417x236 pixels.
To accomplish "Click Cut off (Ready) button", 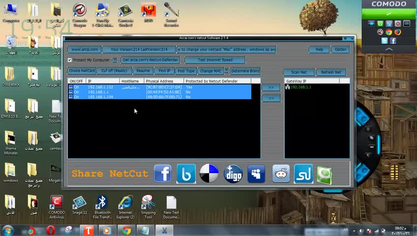I will tap(114, 71).
